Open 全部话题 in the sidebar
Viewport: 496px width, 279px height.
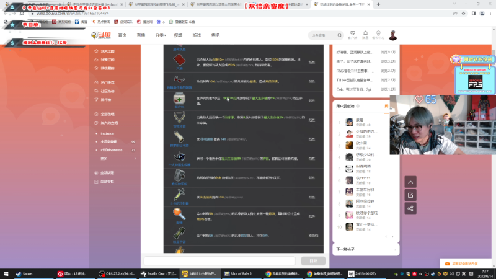click(x=107, y=173)
